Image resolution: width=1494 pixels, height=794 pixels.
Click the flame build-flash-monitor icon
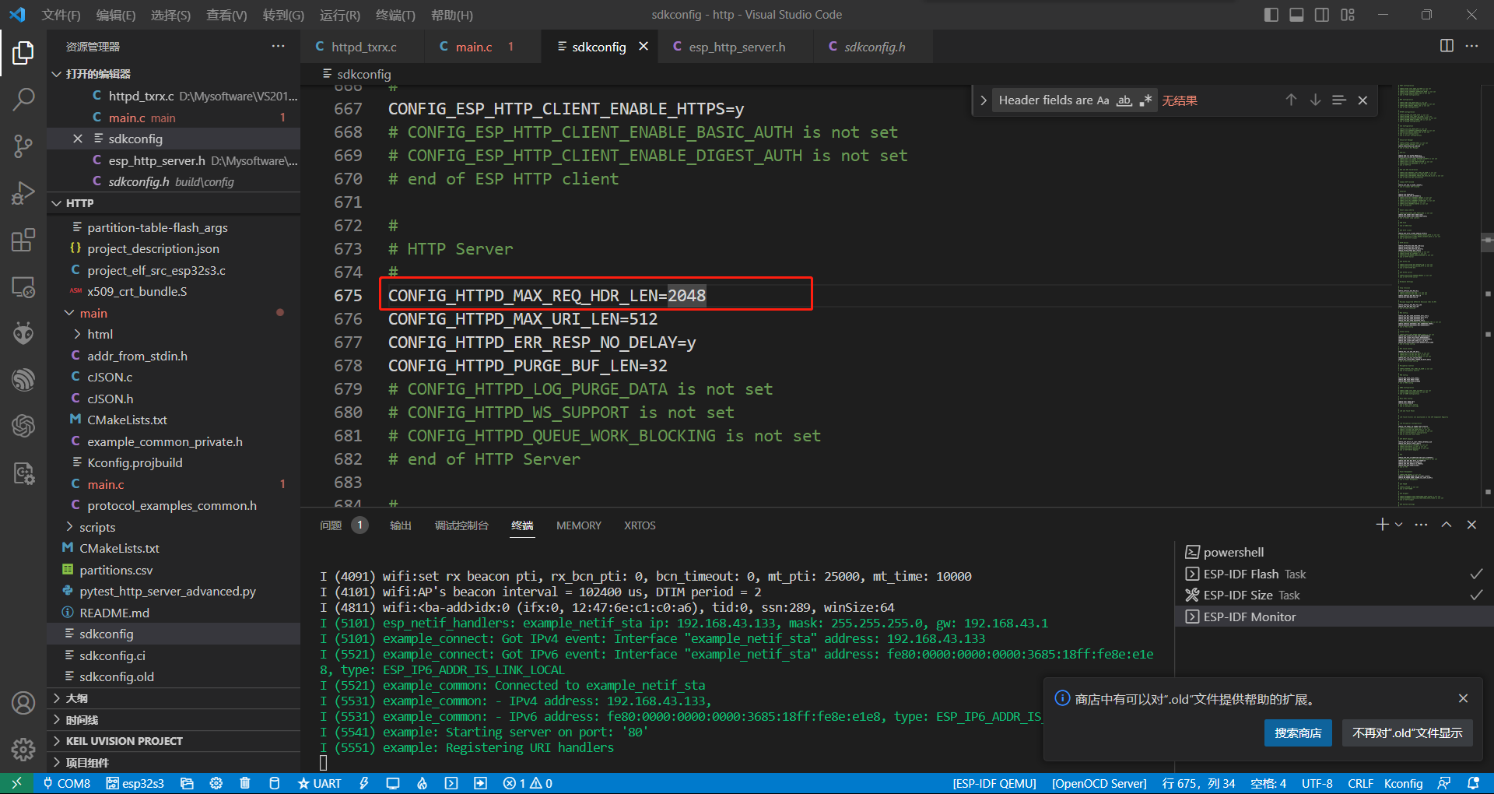coord(422,783)
